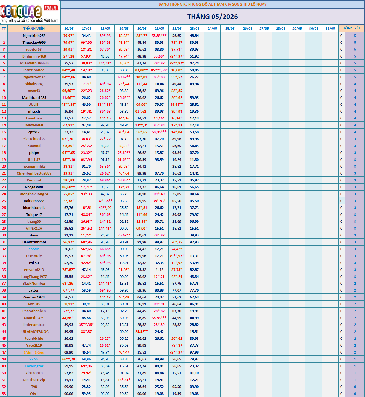The height and width of the screenshot is (397, 365).
Task: Select member 99bn. row name
Action: click(34, 359)
